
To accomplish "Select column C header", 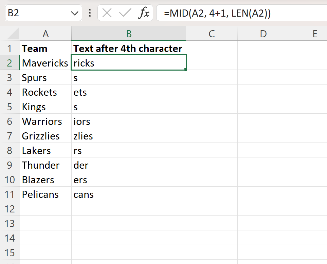I will [x=212, y=34].
